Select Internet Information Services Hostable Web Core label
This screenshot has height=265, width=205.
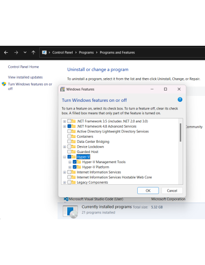(114, 177)
